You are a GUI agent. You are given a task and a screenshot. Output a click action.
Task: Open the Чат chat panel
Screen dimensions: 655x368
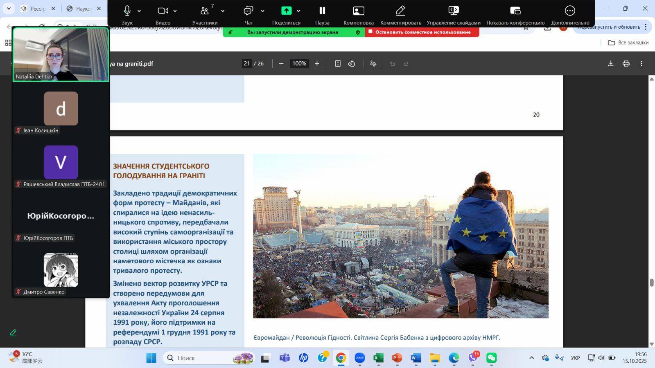[248, 11]
